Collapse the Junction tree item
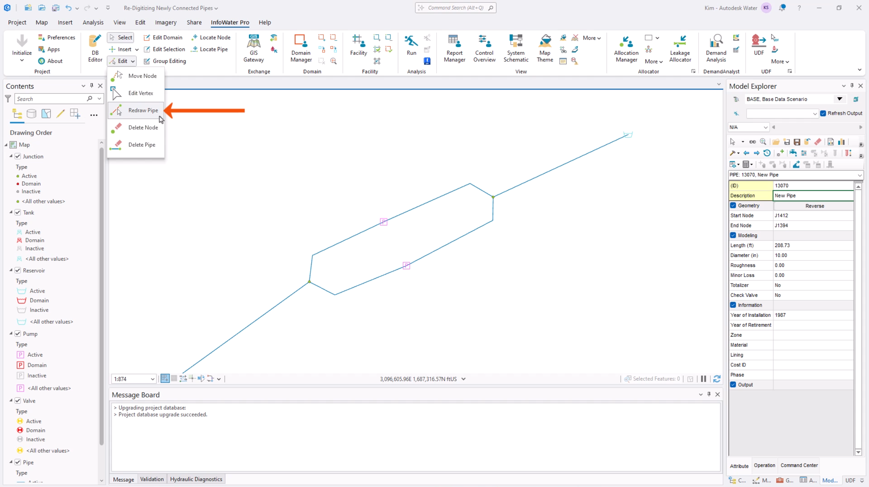This screenshot has height=487, width=869. pos(11,156)
